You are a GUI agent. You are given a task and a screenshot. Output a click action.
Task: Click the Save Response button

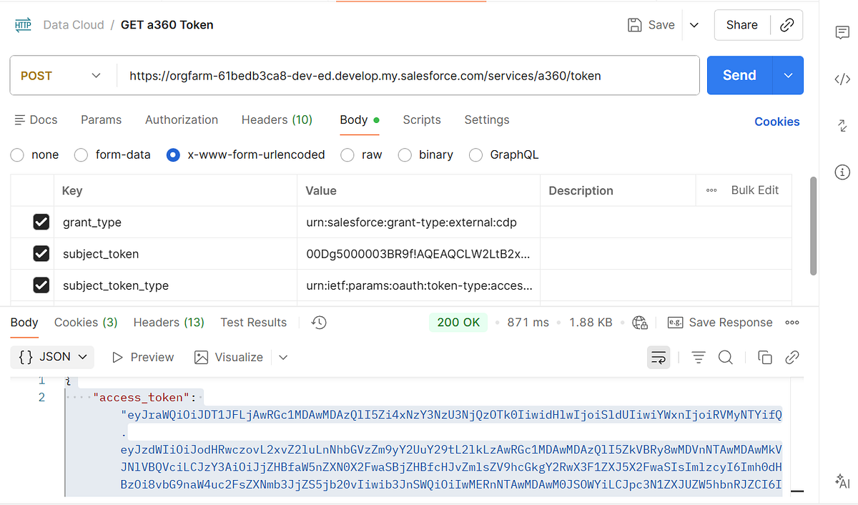coord(721,323)
